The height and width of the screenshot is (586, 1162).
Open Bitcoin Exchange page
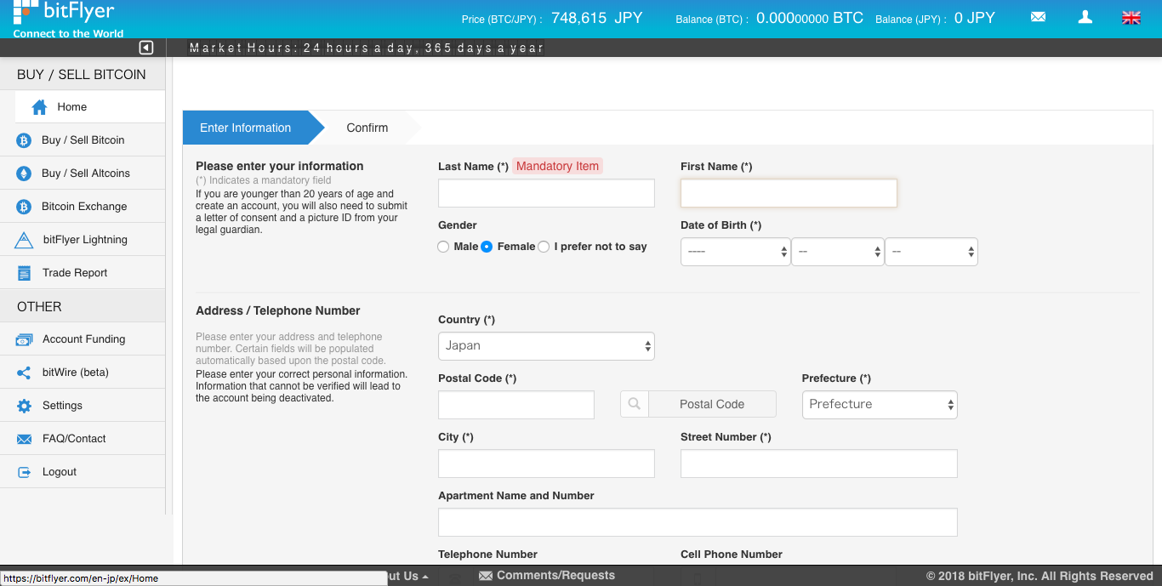click(83, 207)
